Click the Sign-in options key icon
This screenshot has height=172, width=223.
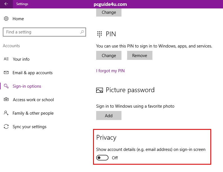point(6,86)
